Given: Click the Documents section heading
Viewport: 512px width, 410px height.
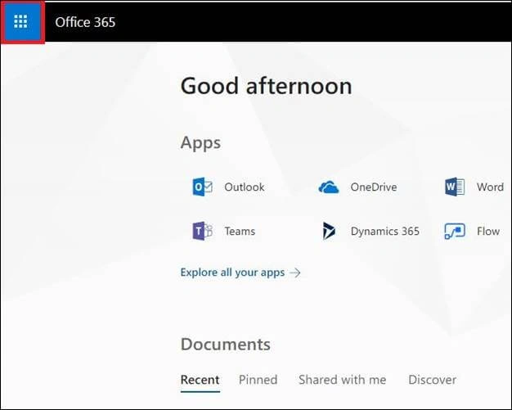Looking at the screenshot, I should 225,344.
